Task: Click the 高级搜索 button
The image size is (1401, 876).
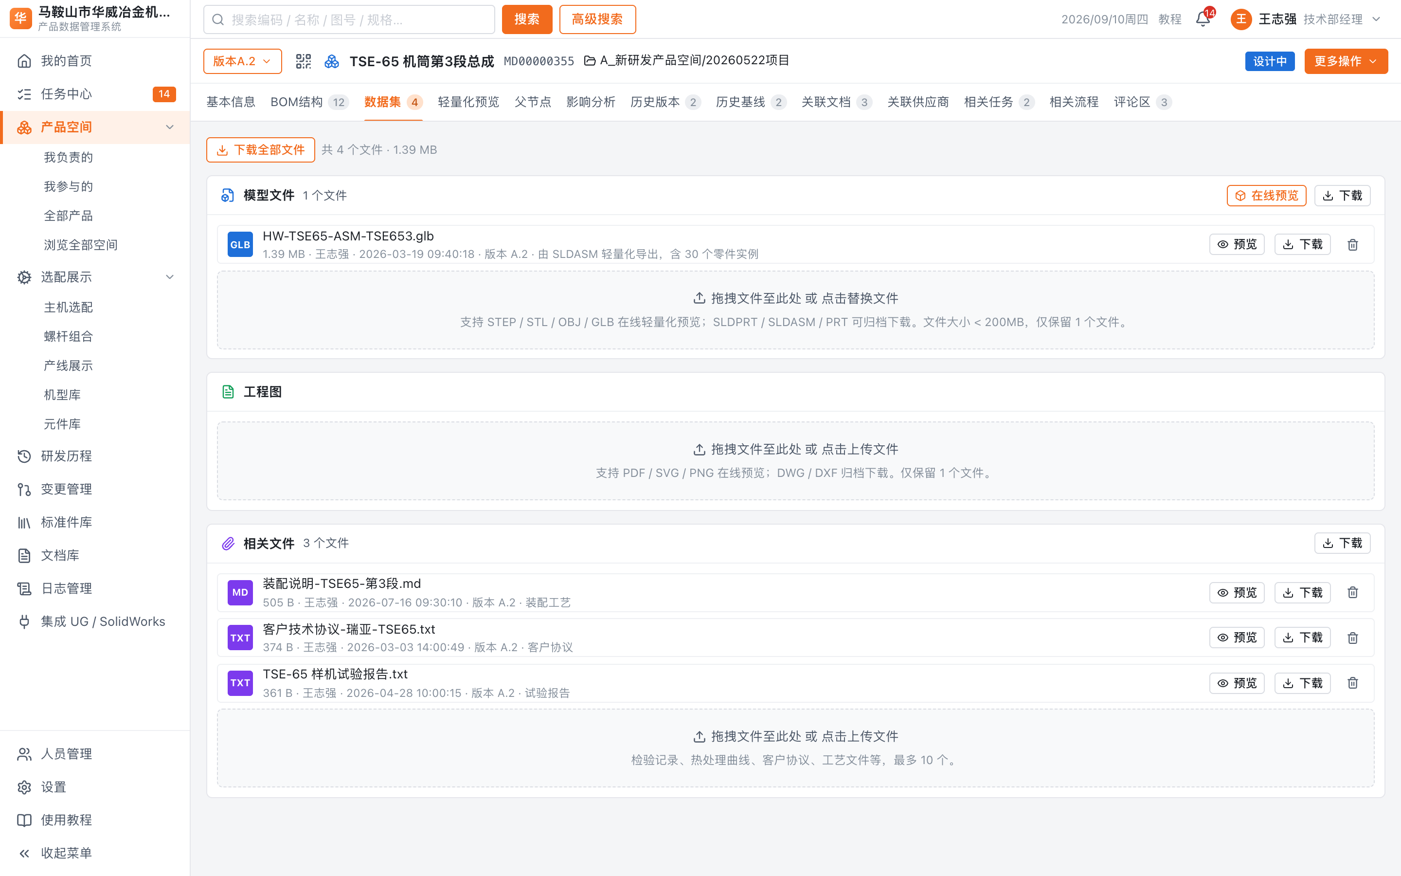Action: (x=597, y=19)
